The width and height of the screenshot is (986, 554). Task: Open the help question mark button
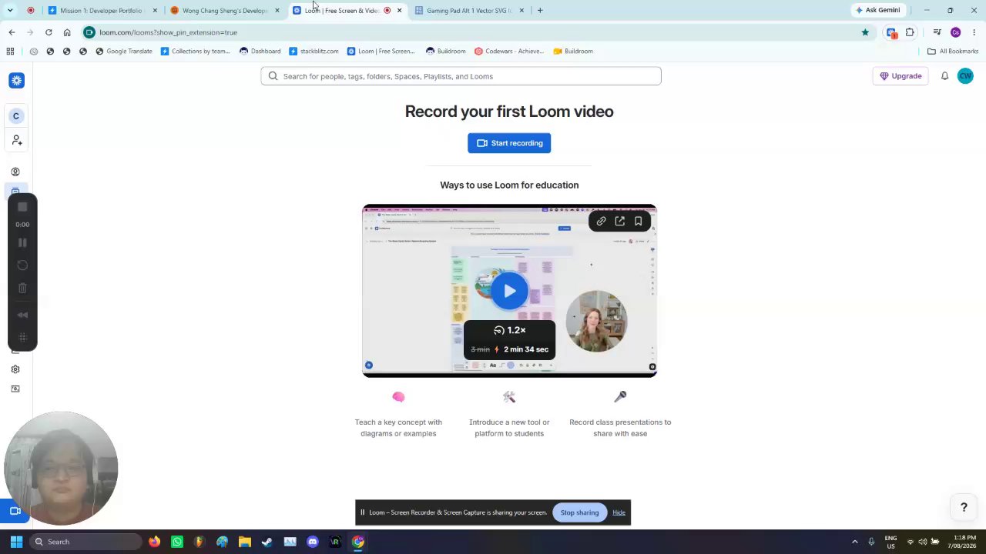click(964, 507)
